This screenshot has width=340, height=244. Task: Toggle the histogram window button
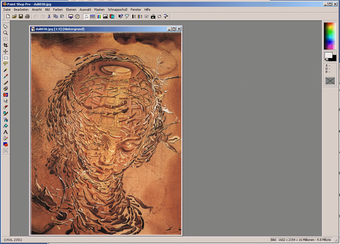coord(105,16)
